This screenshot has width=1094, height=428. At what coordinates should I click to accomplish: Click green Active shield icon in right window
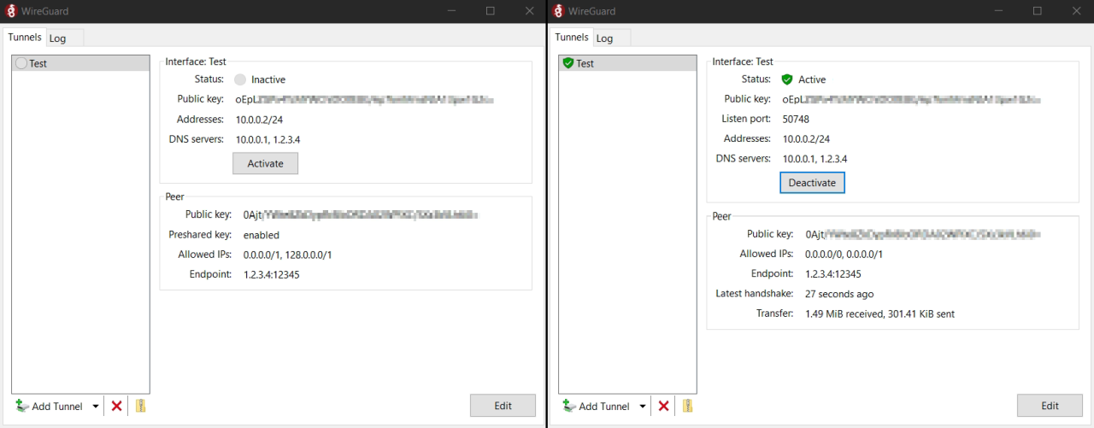click(x=787, y=79)
